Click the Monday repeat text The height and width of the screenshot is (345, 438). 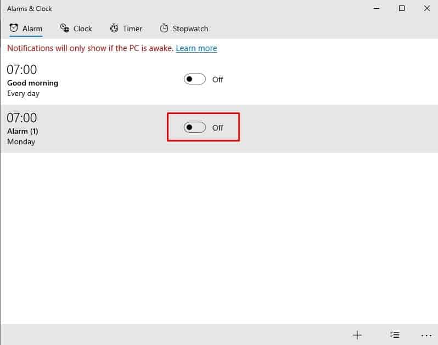coord(21,142)
